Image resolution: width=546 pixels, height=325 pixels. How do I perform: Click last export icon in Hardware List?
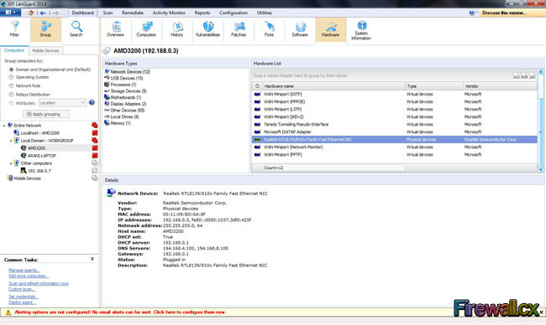pyautogui.click(x=532, y=75)
